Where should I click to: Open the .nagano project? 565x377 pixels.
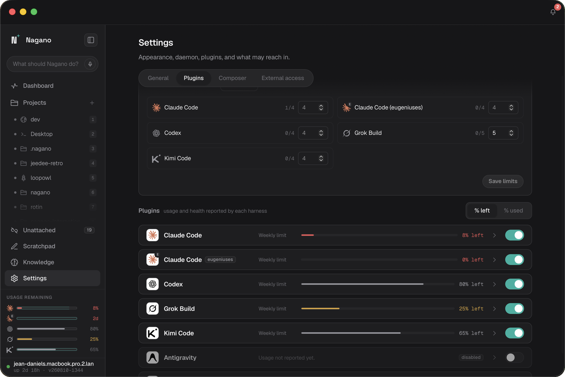53,149
